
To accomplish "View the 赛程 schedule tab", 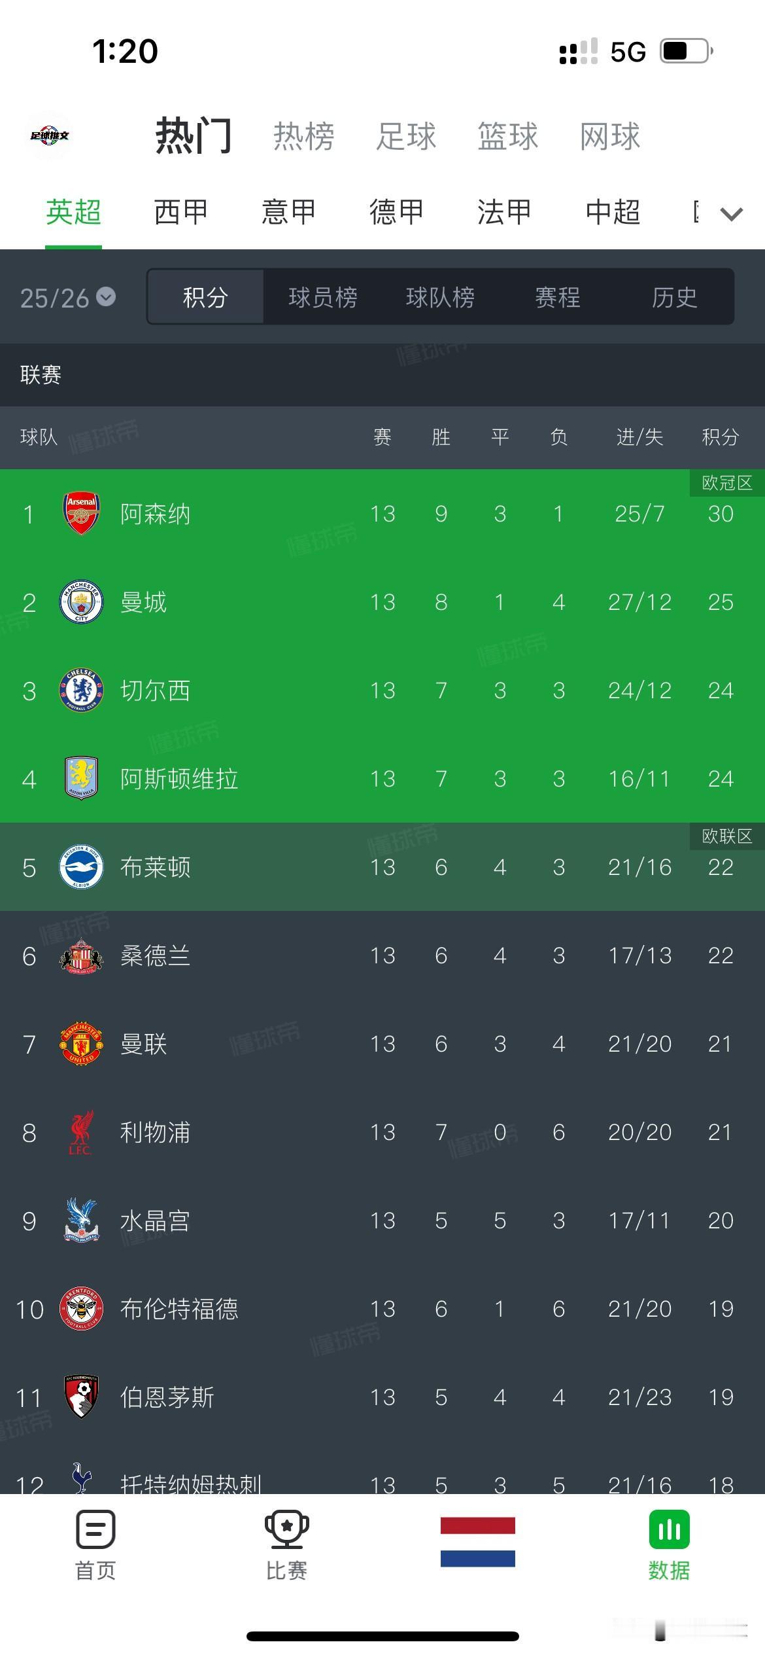I will click(x=559, y=298).
